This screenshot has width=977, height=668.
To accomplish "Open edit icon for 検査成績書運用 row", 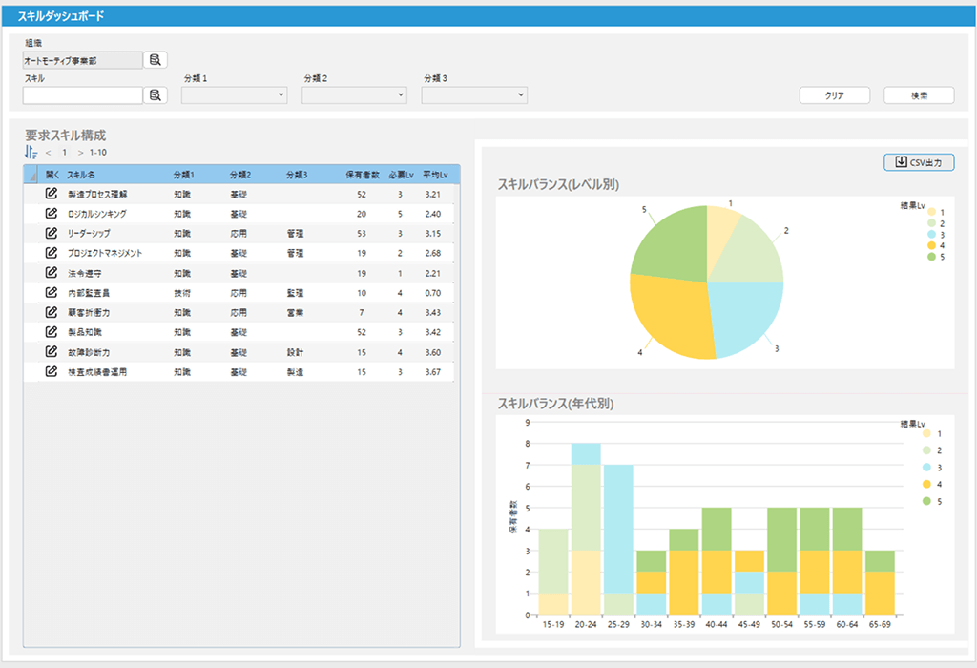I will coord(52,371).
